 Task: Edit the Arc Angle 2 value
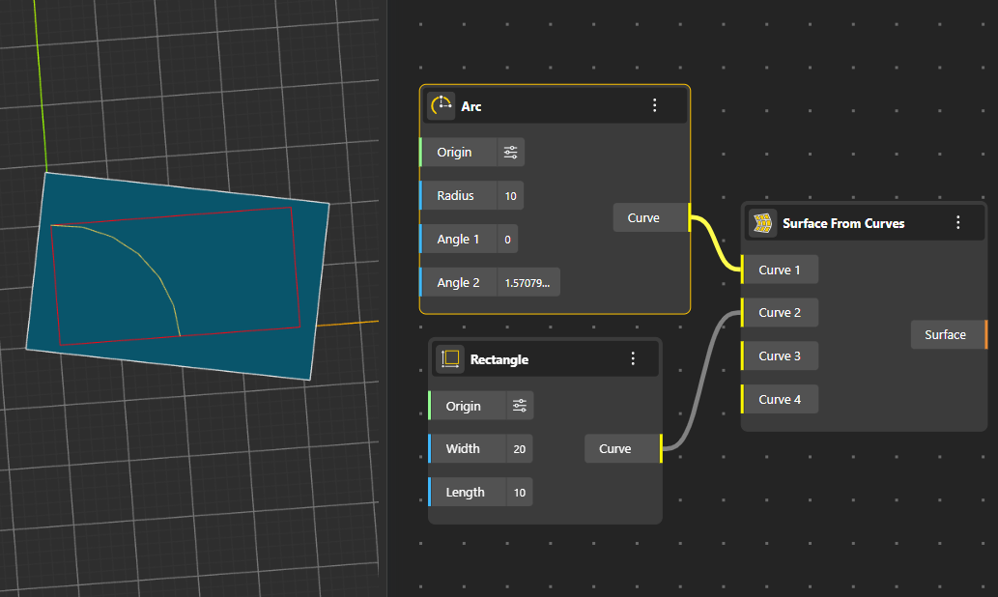528,283
